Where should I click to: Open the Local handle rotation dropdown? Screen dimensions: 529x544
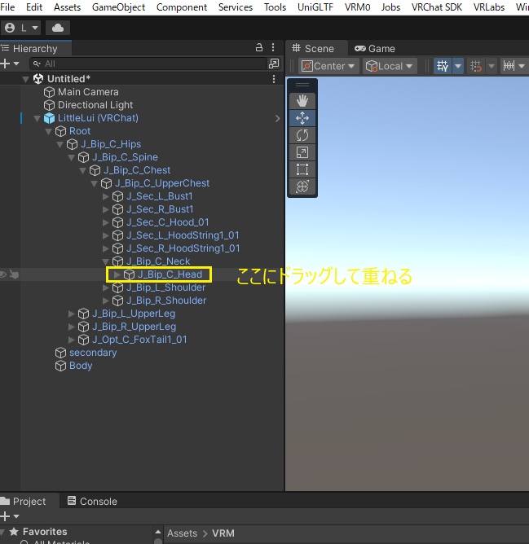(390, 66)
